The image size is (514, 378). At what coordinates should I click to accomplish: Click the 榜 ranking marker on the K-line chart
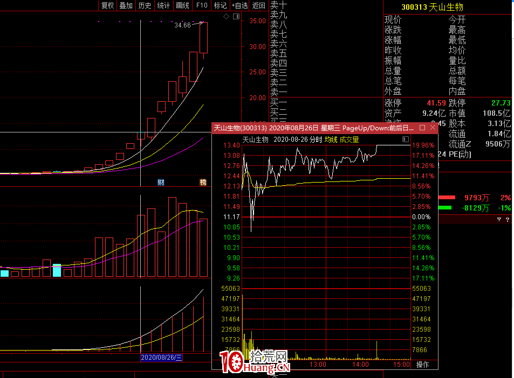(203, 183)
